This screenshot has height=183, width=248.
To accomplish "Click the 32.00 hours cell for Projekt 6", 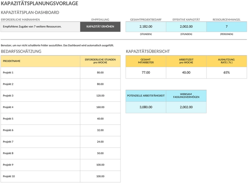I will click(x=100, y=130).
